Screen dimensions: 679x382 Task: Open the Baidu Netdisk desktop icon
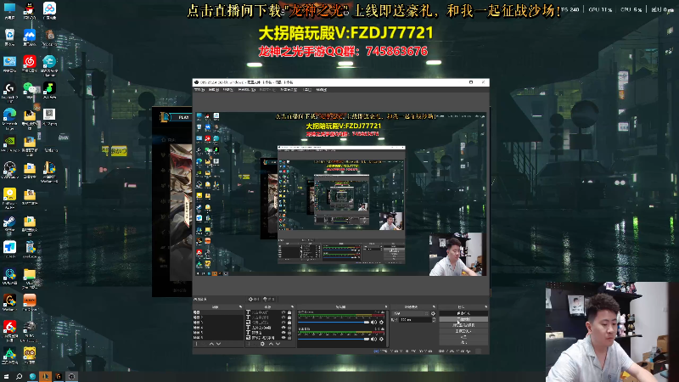[x=49, y=9]
